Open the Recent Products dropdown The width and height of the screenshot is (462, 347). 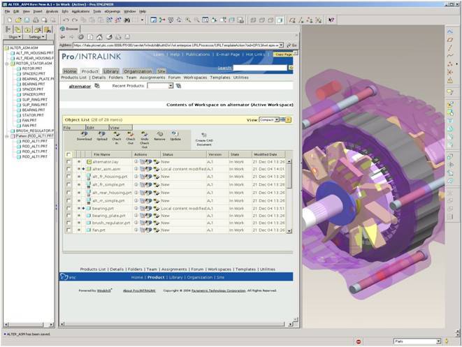171,86
